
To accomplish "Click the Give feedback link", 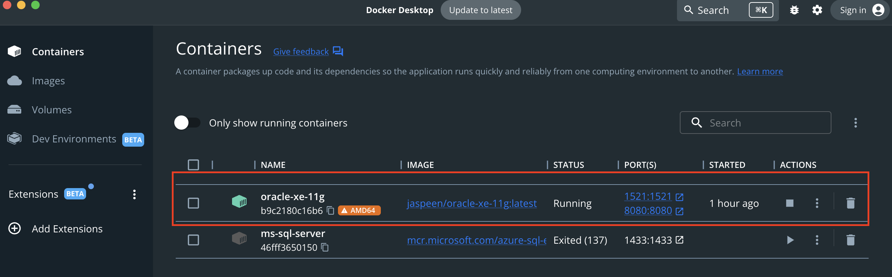I will click(301, 51).
